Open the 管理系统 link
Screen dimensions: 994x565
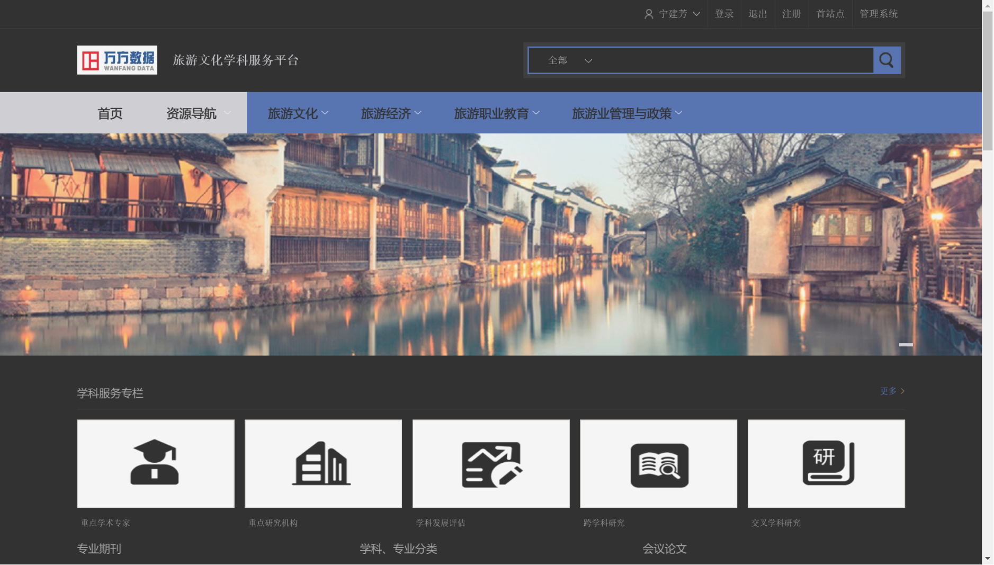pos(879,14)
